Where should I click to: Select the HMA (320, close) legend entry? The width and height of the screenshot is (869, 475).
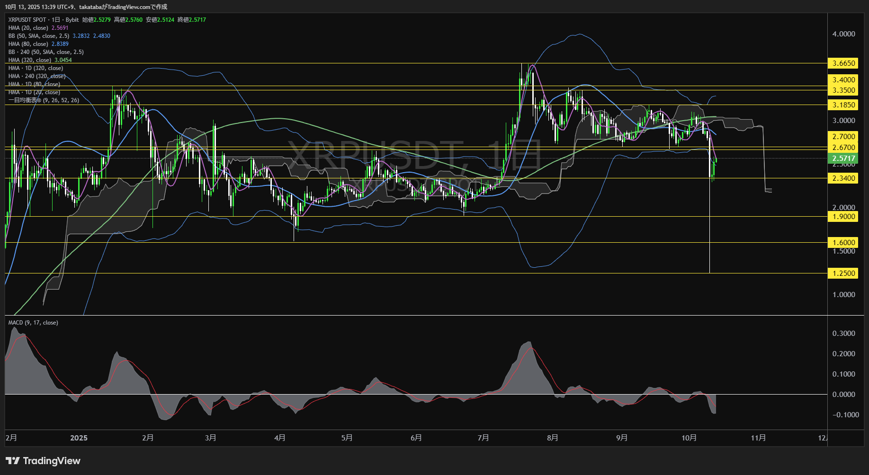click(x=30, y=60)
